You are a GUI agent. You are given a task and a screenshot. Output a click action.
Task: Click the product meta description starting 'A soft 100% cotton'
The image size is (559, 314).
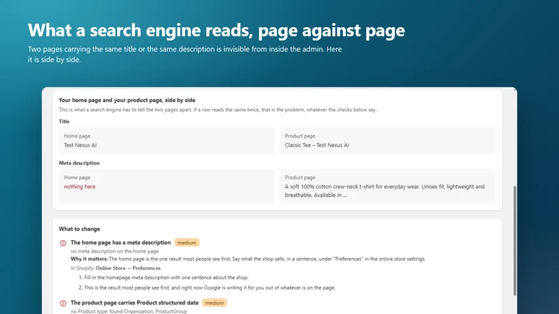point(385,190)
